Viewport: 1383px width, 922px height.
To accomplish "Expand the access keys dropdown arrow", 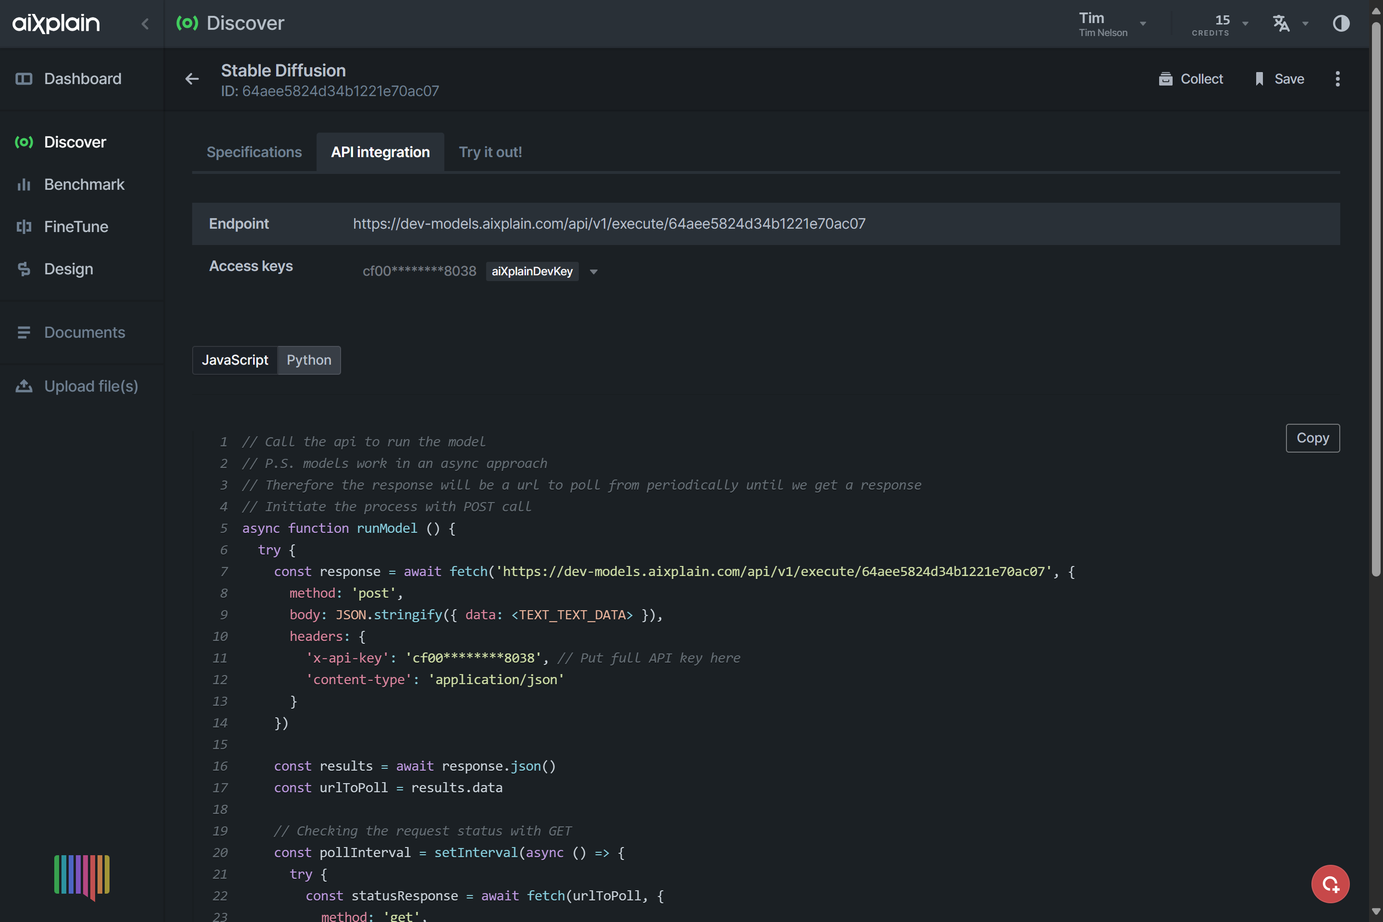I will point(594,271).
